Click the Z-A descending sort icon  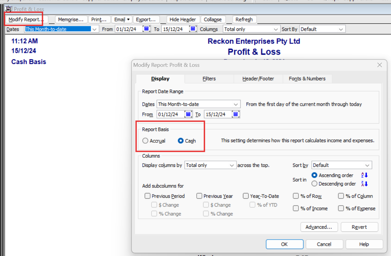click(x=364, y=184)
